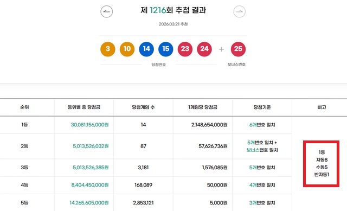Click the red number 24 ball
Image resolution: width=347 pixels, height=211 pixels.
point(204,49)
